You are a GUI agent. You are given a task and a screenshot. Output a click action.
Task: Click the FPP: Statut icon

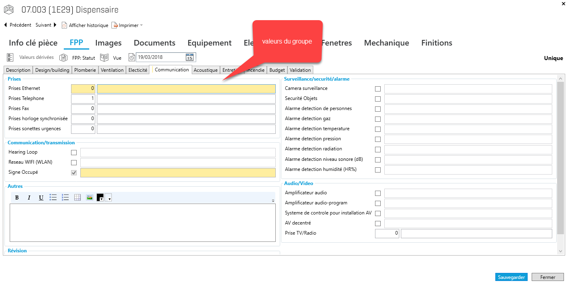click(x=63, y=58)
